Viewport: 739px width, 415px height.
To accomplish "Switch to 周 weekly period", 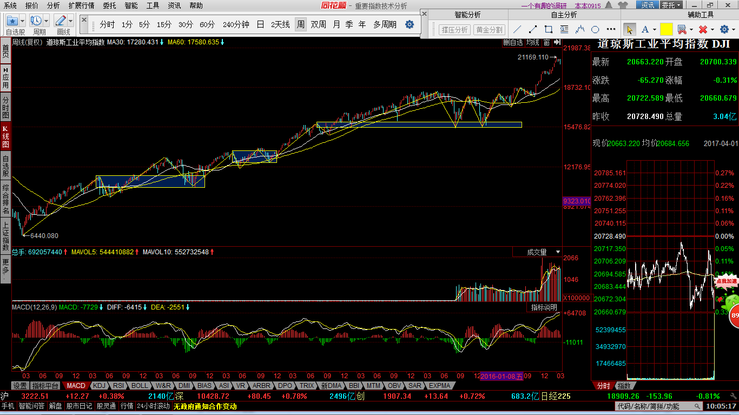I will (x=300, y=24).
